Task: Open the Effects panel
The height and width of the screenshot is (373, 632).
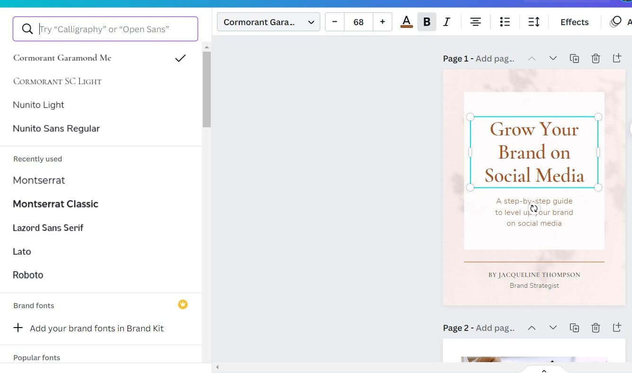Action: point(574,22)
